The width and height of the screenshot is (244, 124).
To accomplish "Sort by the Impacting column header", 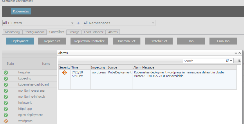I will (x=99, y=67).
